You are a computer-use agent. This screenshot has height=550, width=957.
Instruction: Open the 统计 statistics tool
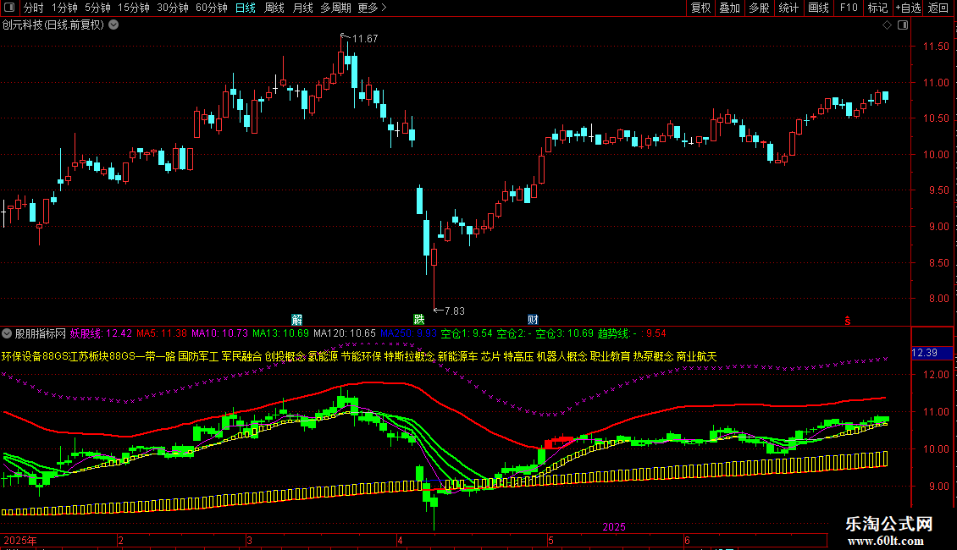pos(788,8)
